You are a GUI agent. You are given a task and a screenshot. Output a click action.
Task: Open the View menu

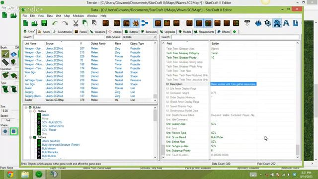coord(41,16)
